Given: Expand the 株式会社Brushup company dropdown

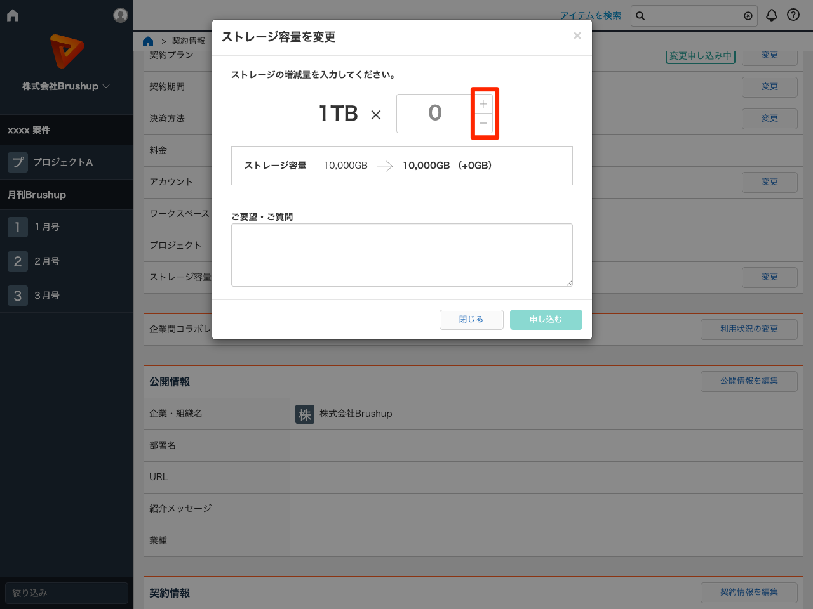Looking at the screenshot, I should pos(66,86).
